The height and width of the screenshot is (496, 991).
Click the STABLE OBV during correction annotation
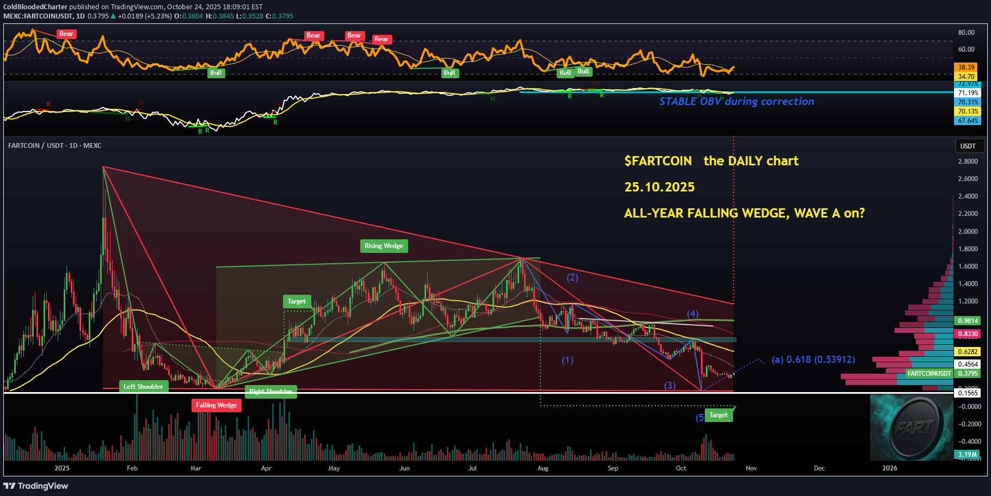coord(736,102)
